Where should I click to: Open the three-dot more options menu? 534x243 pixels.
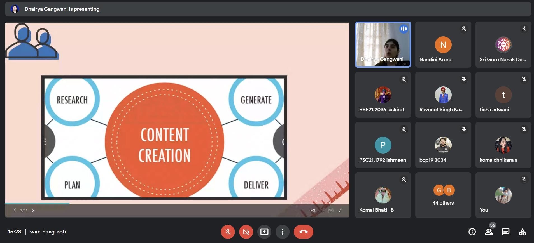pyautogui.click(x=283, y=232)
